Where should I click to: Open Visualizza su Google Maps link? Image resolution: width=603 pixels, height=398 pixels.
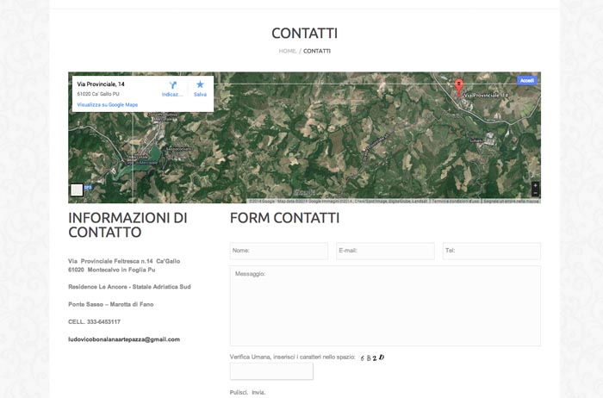(x=108, y=104)
